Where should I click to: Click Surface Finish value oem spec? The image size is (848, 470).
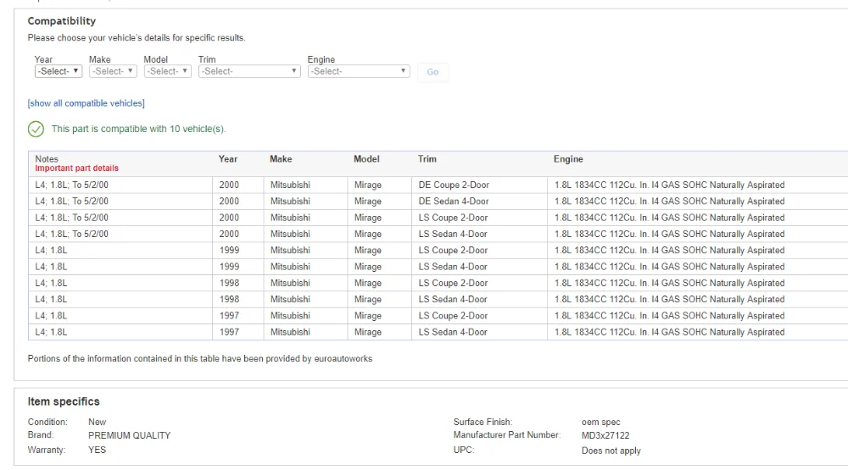point(601,422)
